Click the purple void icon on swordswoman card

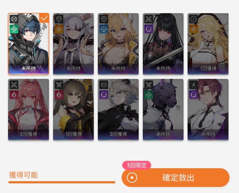149,29
